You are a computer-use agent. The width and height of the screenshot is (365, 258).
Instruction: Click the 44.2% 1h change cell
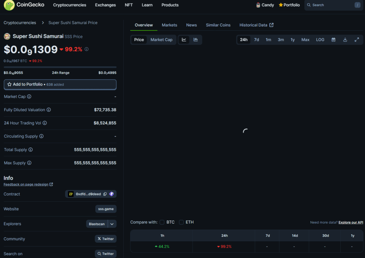click(162, 247)
